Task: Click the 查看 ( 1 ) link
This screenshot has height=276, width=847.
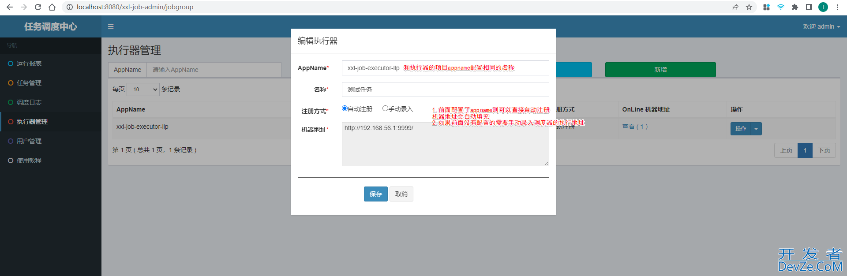Action: pos(635,127)
